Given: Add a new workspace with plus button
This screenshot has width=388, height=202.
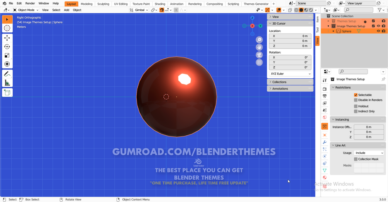Looking at the screenshot, I should click(274, 4).
